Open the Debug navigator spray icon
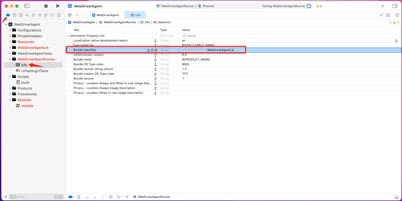 coord(46,15)
